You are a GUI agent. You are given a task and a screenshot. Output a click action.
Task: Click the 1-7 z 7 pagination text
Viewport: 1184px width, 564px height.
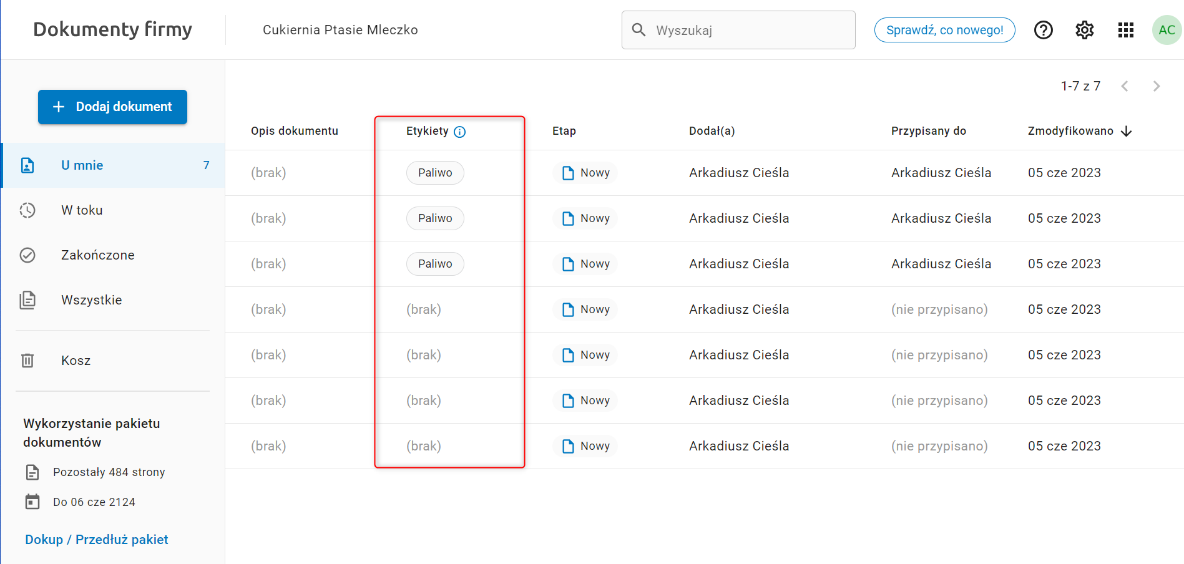(1080, 86)
